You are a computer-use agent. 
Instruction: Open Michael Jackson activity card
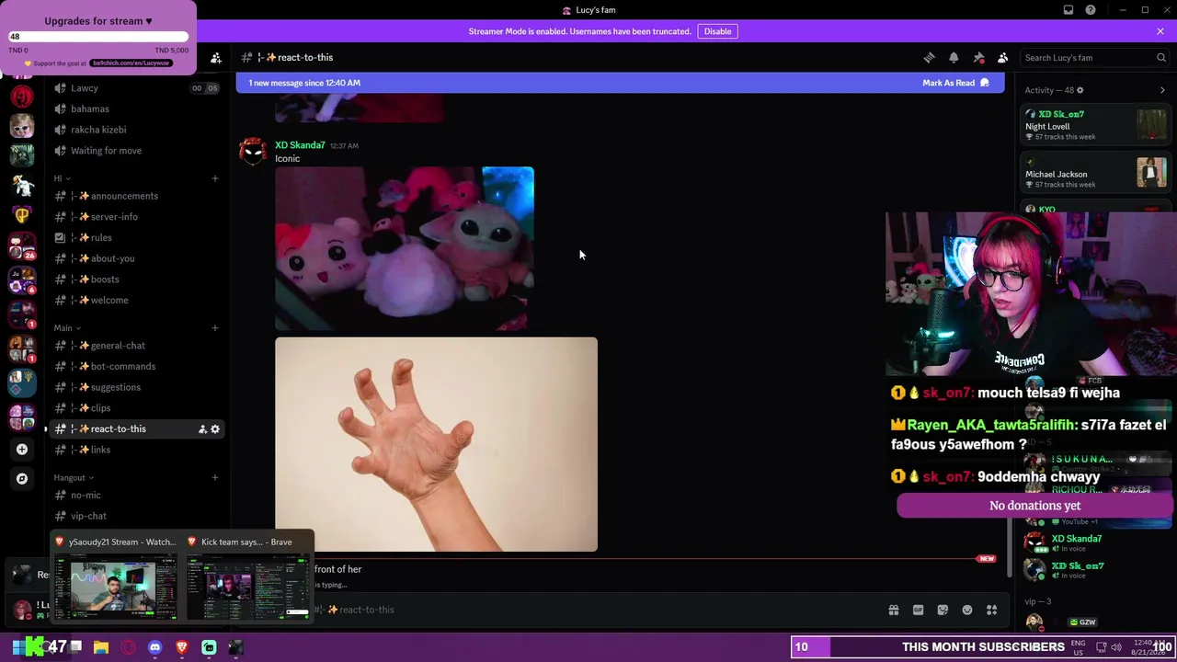[1095, 174]
